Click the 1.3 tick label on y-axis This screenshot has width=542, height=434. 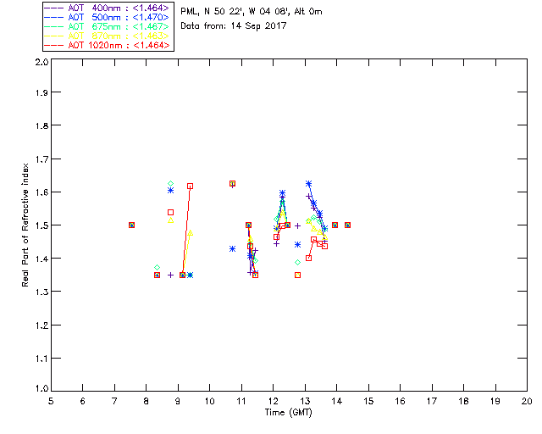[41, 292]
